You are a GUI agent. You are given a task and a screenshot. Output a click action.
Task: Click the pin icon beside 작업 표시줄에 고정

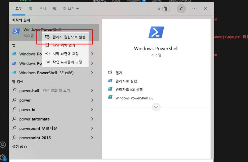pos(47,62)
